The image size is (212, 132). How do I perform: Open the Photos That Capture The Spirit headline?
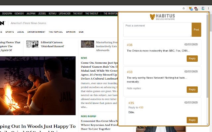pyautogui.click(x=10, y=46)
